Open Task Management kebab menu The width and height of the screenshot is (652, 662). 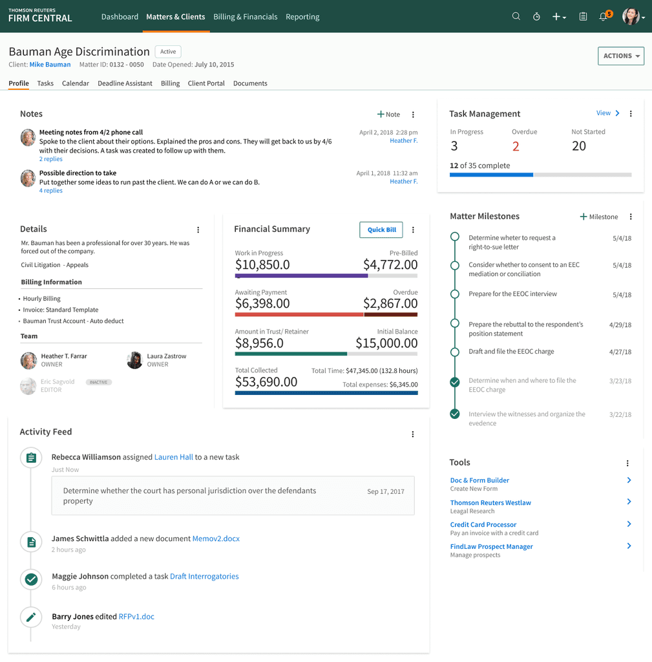click(x=631, y=114)
